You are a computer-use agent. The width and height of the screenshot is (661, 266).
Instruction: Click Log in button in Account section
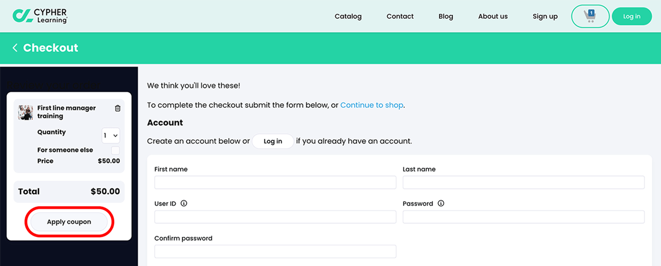273,142
